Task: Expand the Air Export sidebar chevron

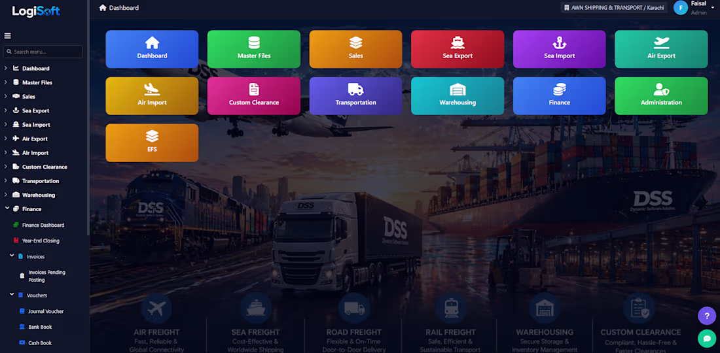Action: pyautogui.click(x=5, y=139)
